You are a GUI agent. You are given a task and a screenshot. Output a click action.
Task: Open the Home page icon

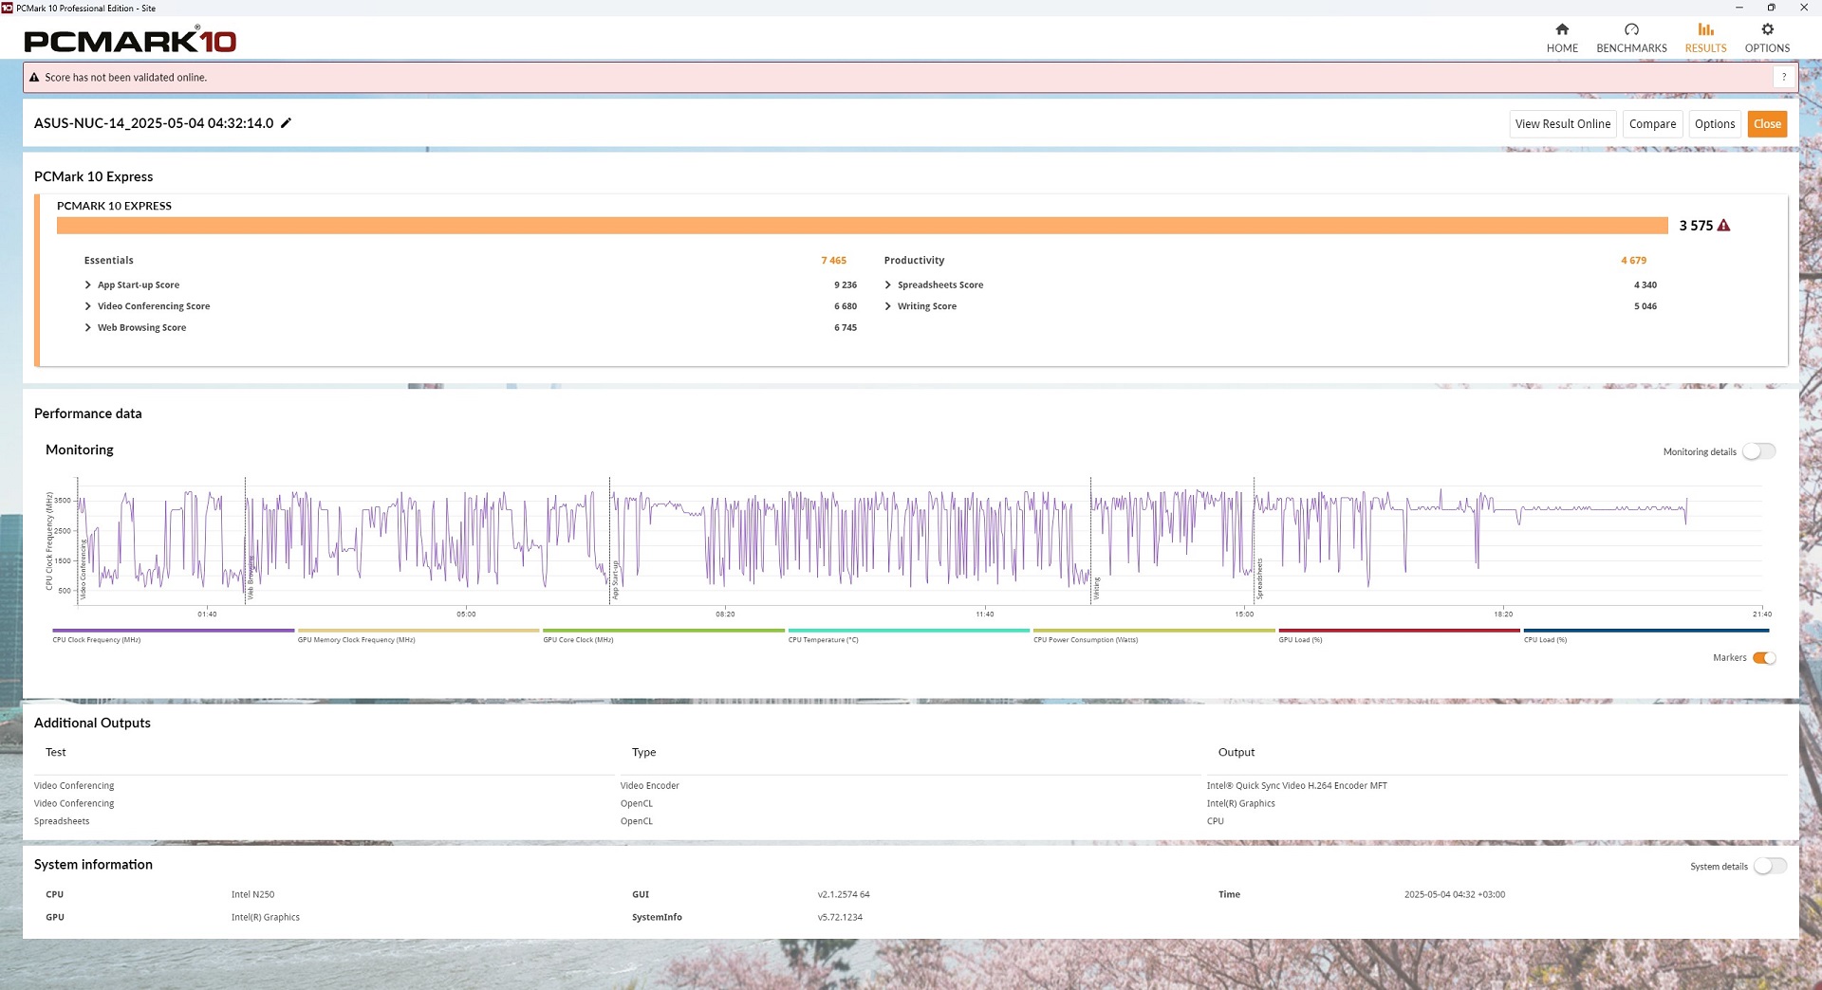coord(1562,29)
